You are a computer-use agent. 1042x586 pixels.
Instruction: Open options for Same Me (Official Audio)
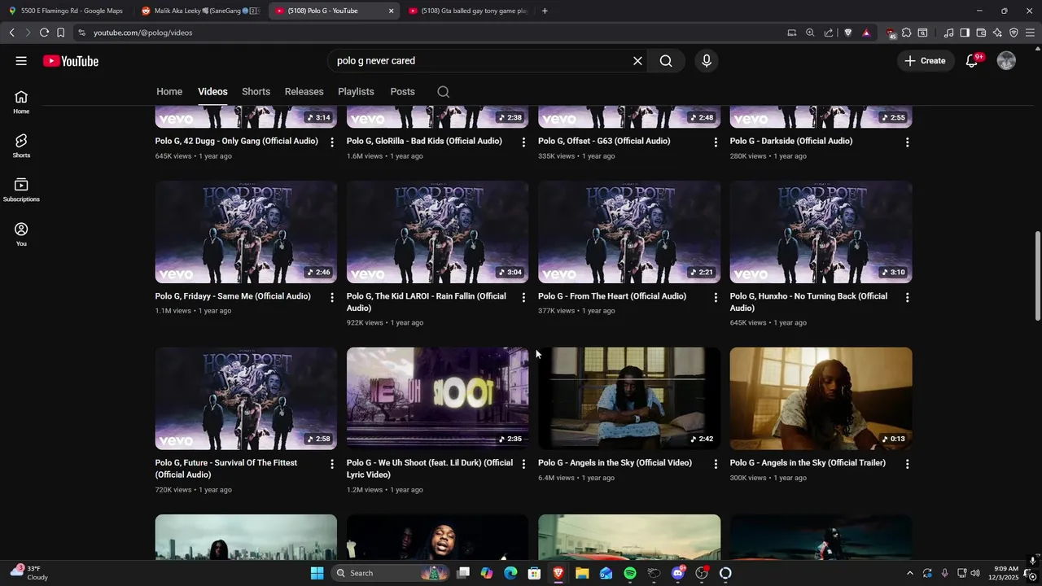331,298
